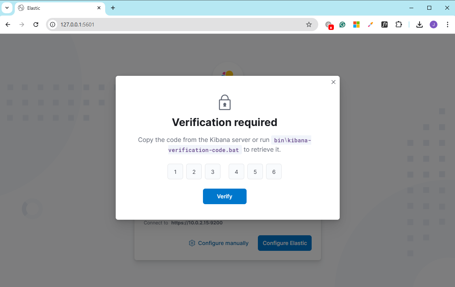455x287 pixels.
Task: Open a new browser tab
Action: 113,8
